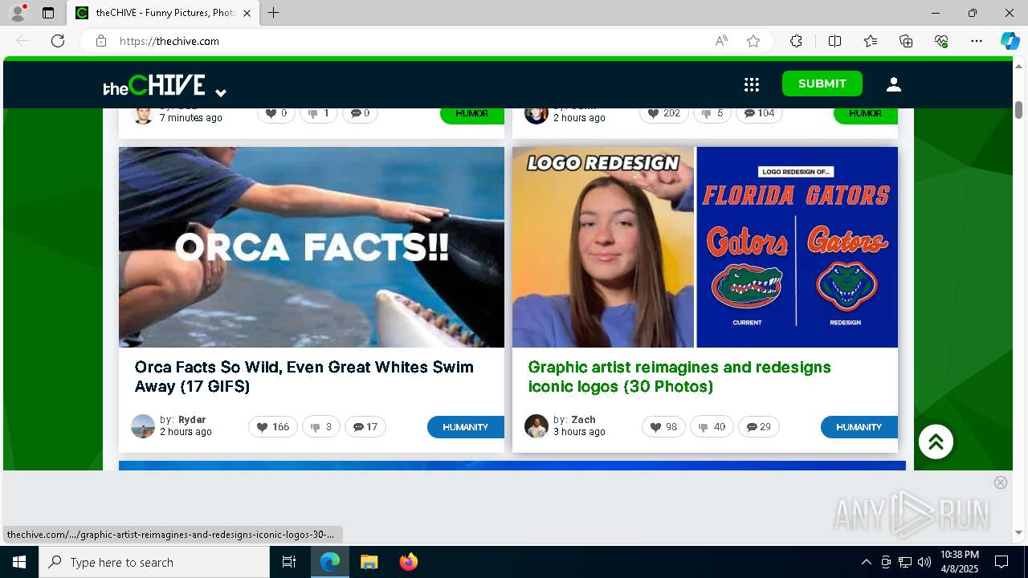Open comments on Graphic artist post (29)

pos(759,427)
